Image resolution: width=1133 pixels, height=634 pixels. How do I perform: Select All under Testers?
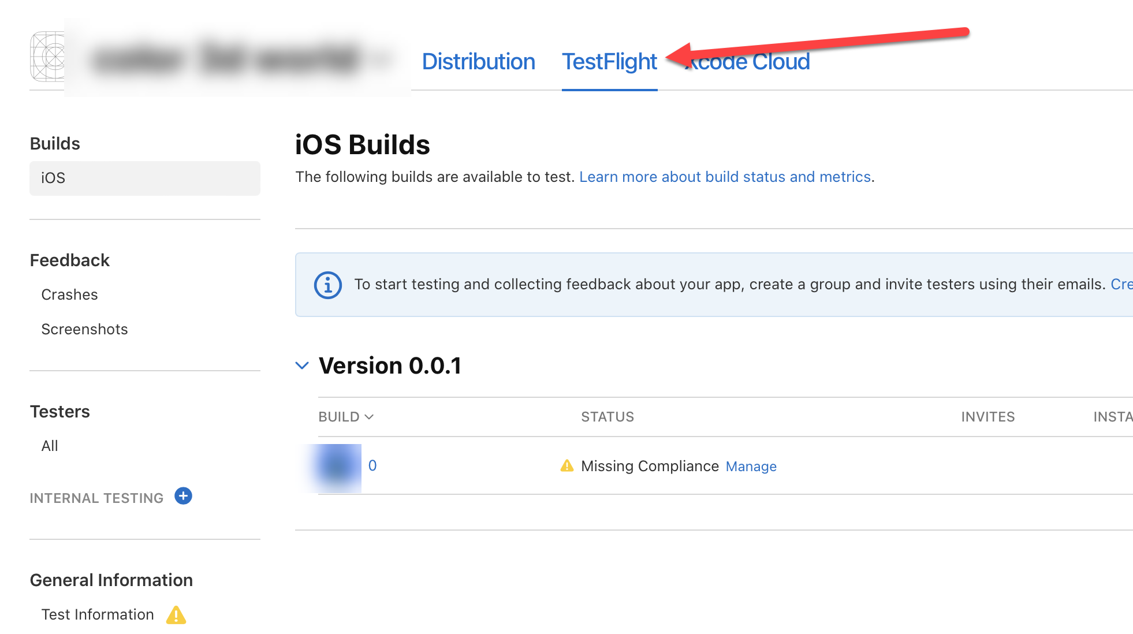(50, 446)
